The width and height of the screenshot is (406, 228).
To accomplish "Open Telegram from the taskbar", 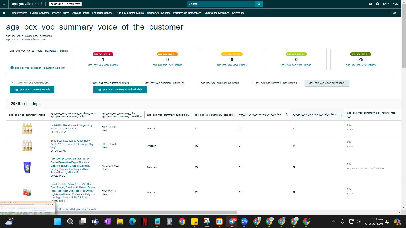I will tap(232, 222).
